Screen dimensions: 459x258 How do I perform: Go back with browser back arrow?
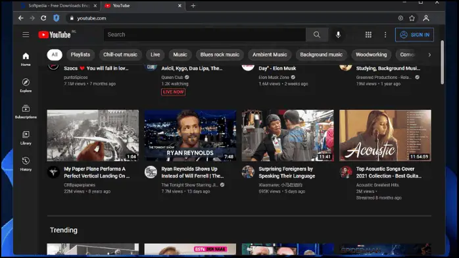21,18
